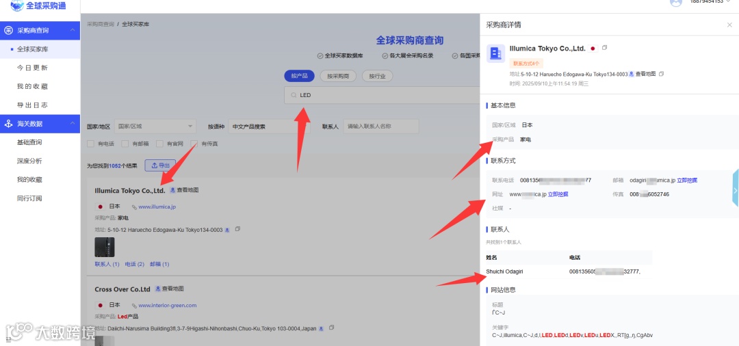Click the 联系人 name input field
The height and width of the screenshot is (346, 739).
(x=381, y=127)
